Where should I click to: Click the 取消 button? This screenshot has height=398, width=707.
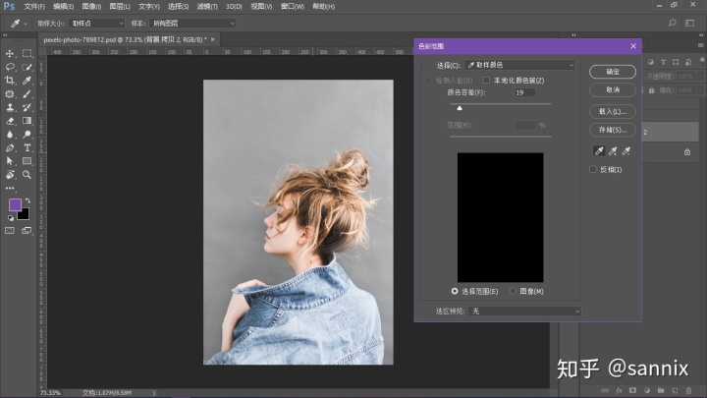point(613,89)
